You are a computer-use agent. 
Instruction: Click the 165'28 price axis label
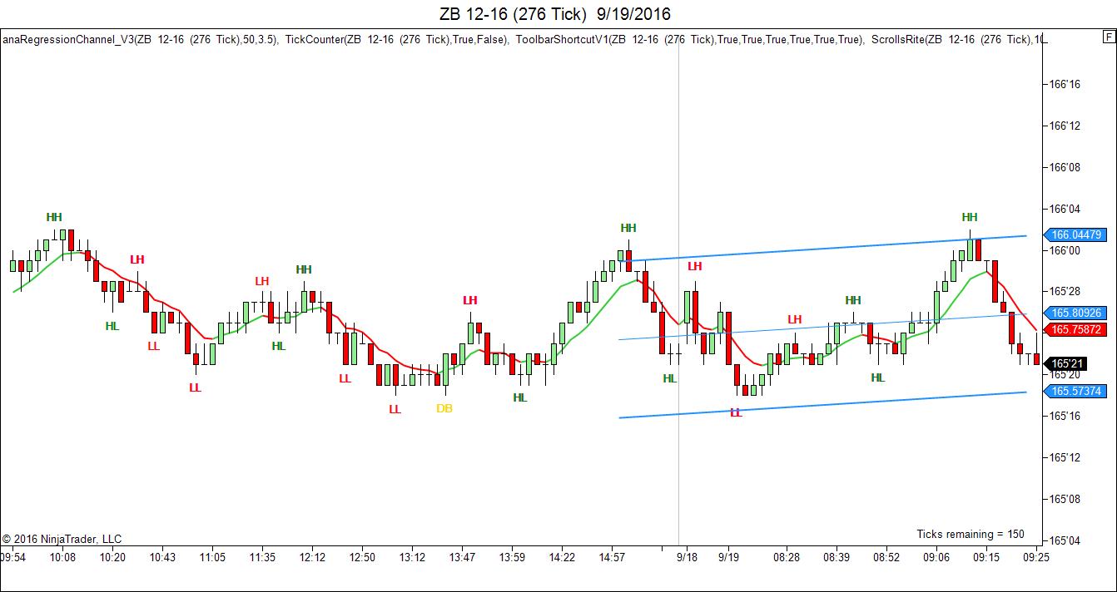tap(1065, 291)
